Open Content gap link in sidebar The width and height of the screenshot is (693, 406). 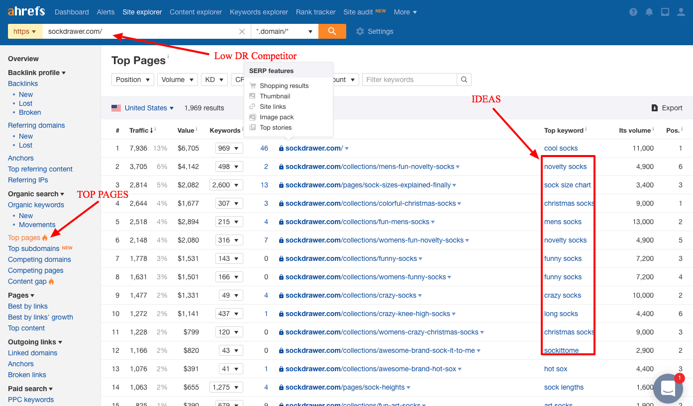coord(27,281)
